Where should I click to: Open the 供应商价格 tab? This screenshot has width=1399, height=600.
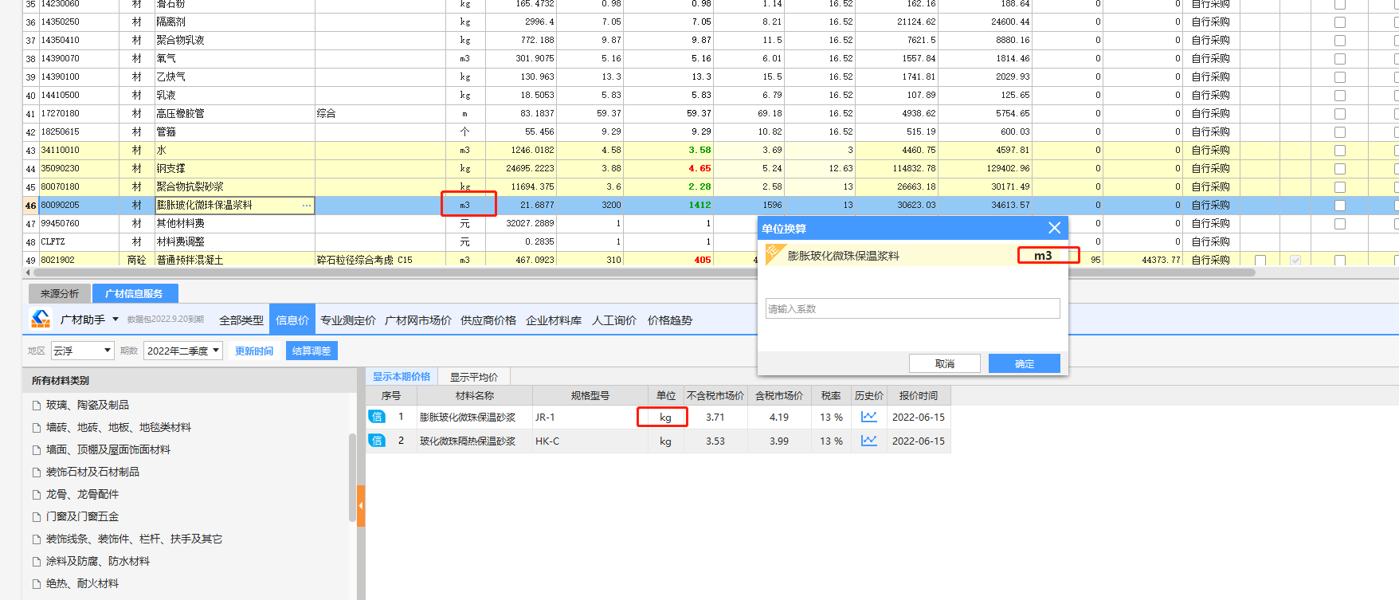click(x=488, y=320)
